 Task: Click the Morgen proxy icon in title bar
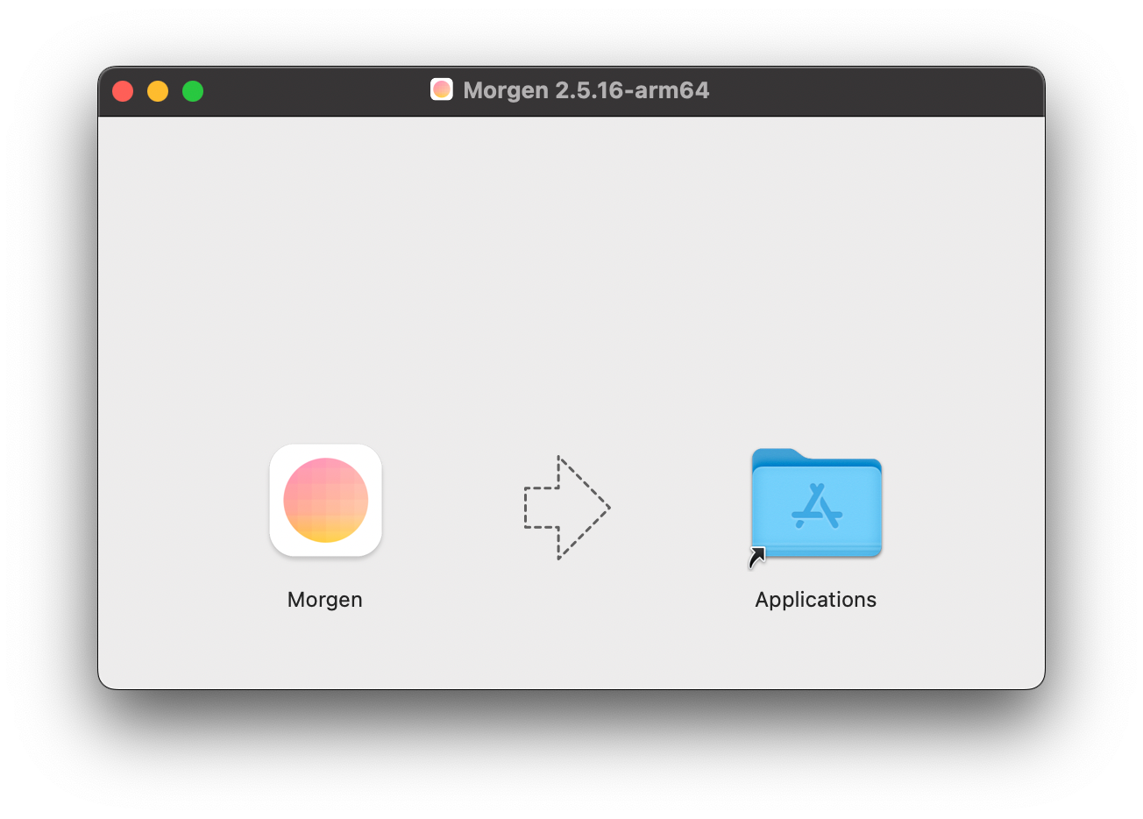(x=442, y=89)
